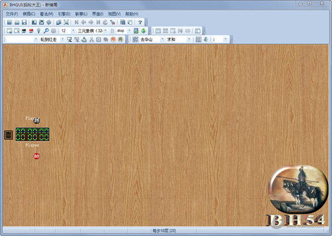Toggle the bold B toolbar button

(112, 31)
